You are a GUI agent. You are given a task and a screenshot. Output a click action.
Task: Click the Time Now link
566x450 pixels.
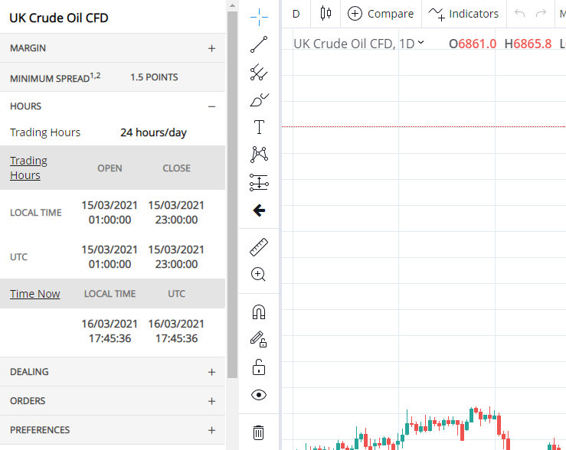pyautogui.click(x=34, y=294)
